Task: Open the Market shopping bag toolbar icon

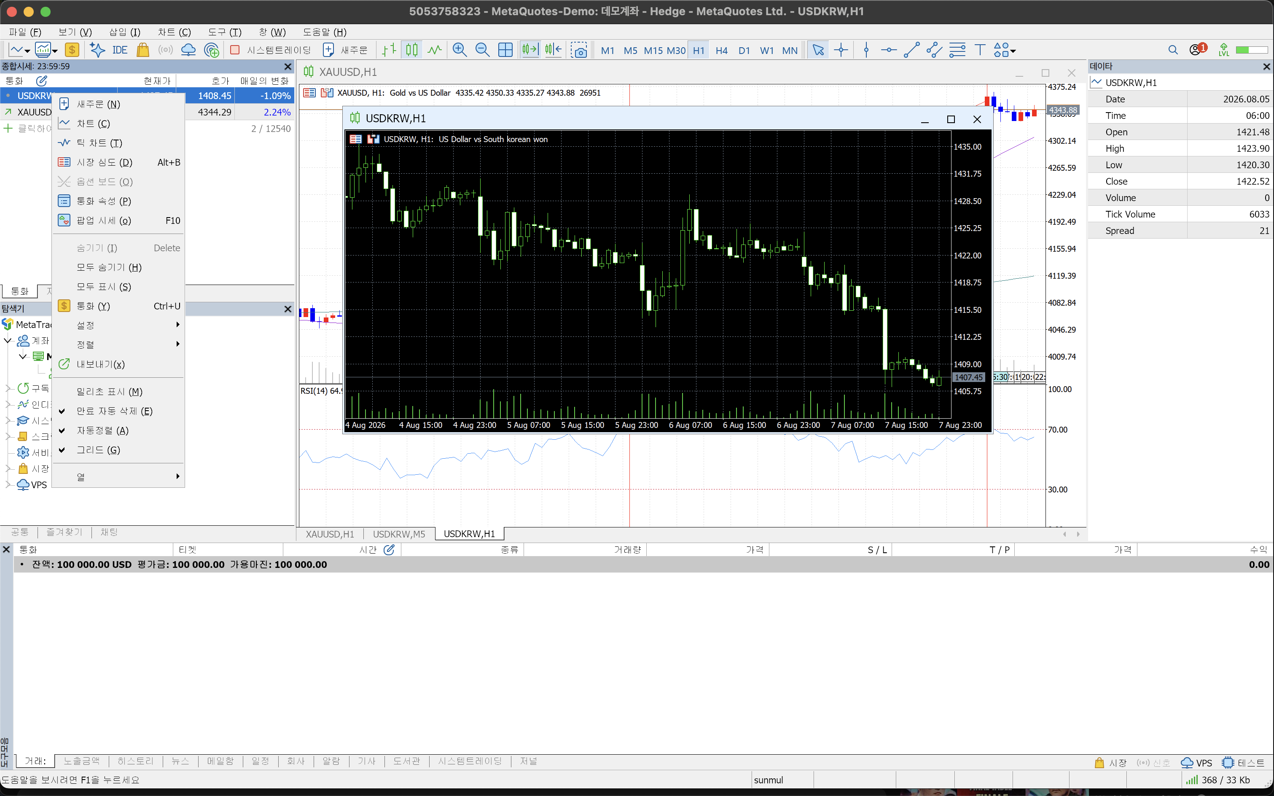Action: (x=142, y=50)
